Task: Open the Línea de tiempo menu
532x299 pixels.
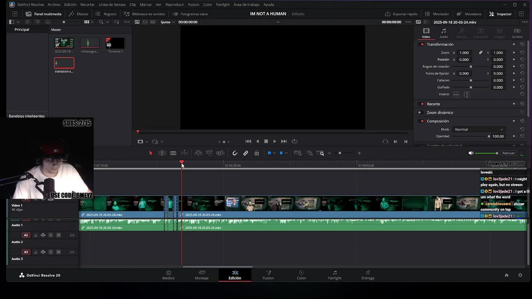Action: 112,5
